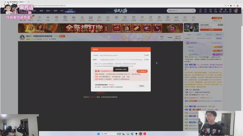Copy the rtmp地址 with its 复制 button

pos(146,55)
